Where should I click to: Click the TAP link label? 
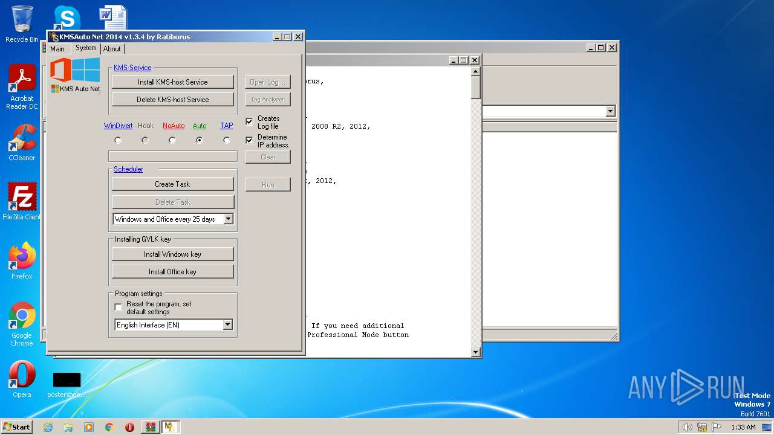(x=227, y=126)
